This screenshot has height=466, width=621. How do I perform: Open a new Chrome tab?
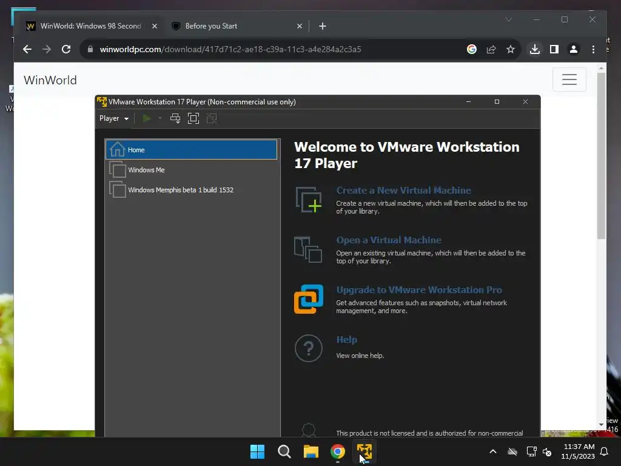coord(323,26)
